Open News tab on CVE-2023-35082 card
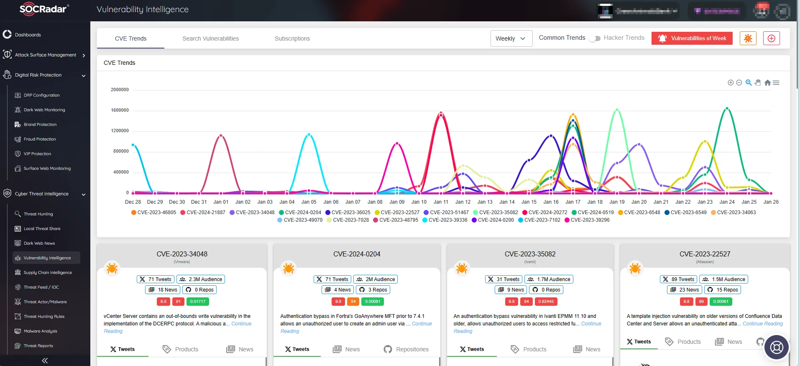Image resolution: width=800 pixels, height=366 pixels. pyautogui.click(x=587, y=349)
